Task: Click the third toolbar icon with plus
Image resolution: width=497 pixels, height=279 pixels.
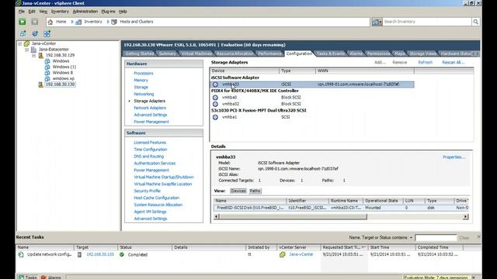Action: click(47, 33)
